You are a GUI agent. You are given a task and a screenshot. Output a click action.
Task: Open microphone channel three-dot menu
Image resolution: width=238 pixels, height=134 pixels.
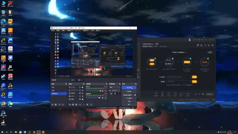(x=106, y=91)
